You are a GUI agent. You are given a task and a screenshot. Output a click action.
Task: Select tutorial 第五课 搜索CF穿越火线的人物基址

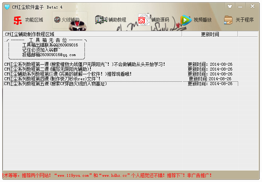(x=55, y=84)
